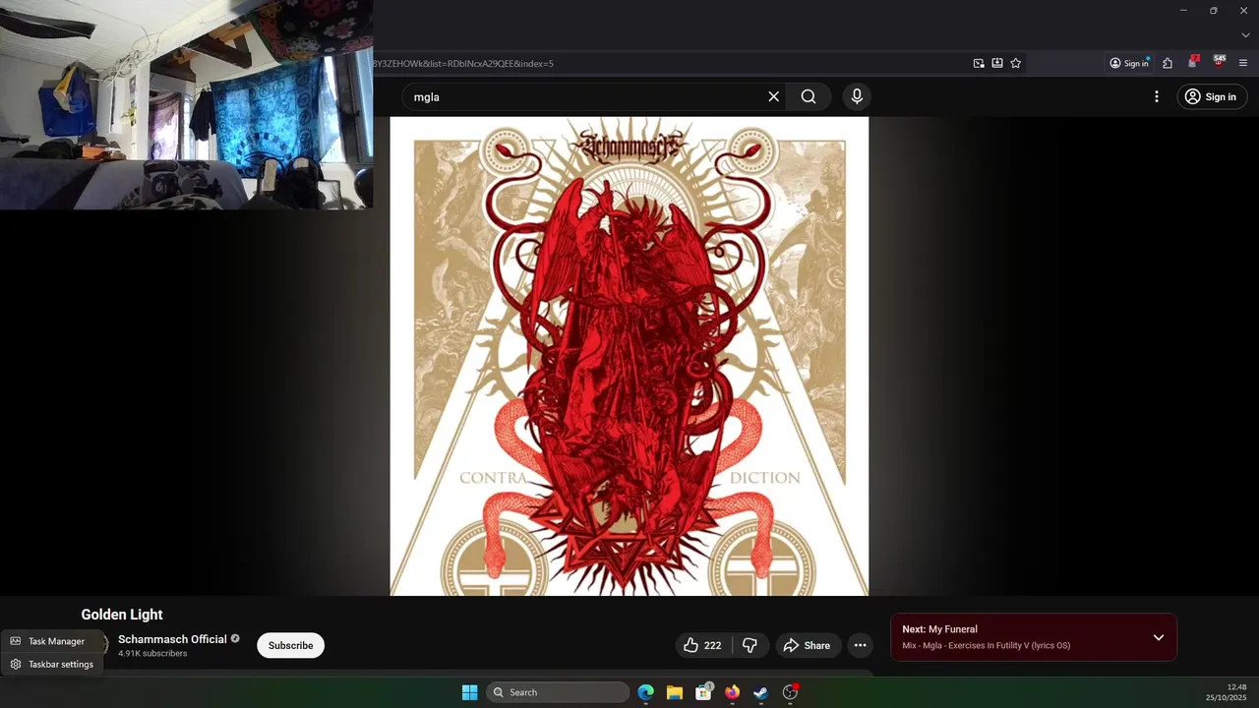Viewport: 1259px width, 708px height.
Task: Open Firefox hamburger application menu
Action: point(1243,63)
